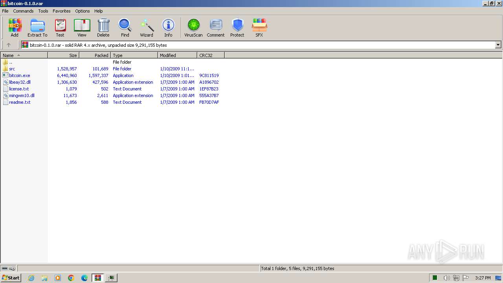Click 'Text Document' type in license.txt row
The image size is (503, 283).
tap(127, 89)
